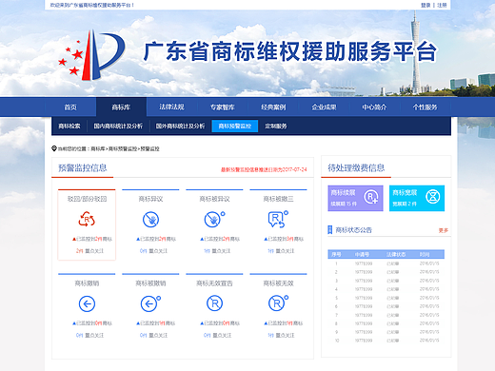Open the 商标库 navigation tab
The image size is (495, 371).
click(121, 107)
